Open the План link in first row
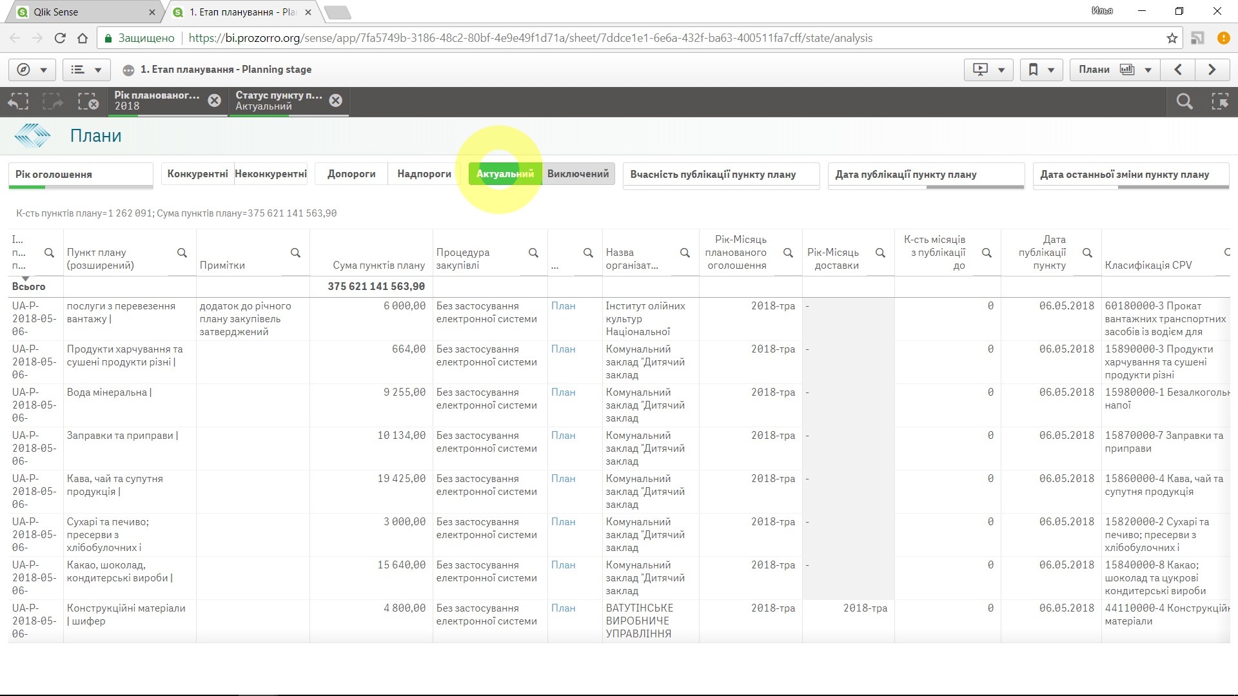This screenshot has width=1238, height=696. coord(563,306)
